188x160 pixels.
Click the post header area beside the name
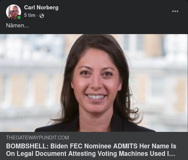(113, 11)
